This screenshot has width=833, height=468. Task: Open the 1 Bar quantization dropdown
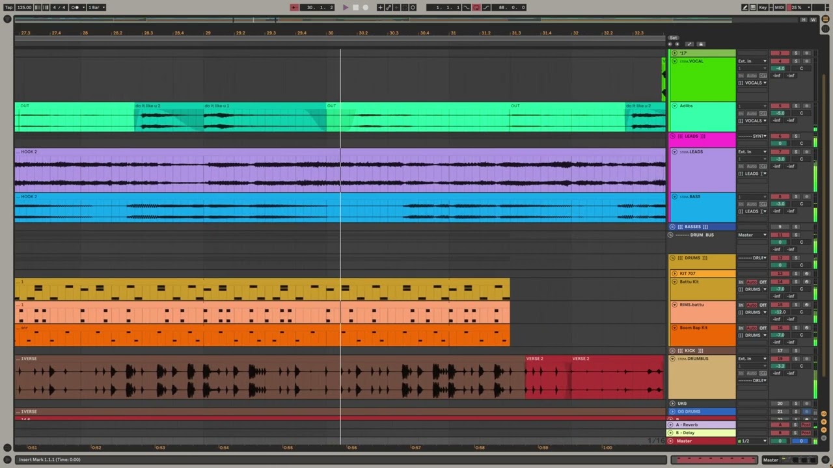[96, 7]
